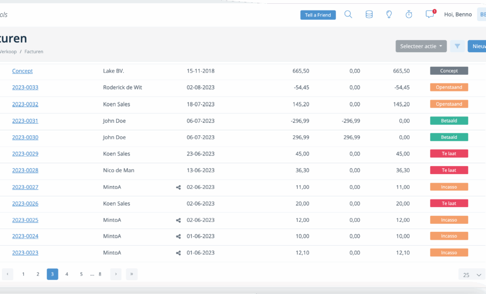
Task: Click share icon on invoice 2023-0025 row
Action: (178, 220)
